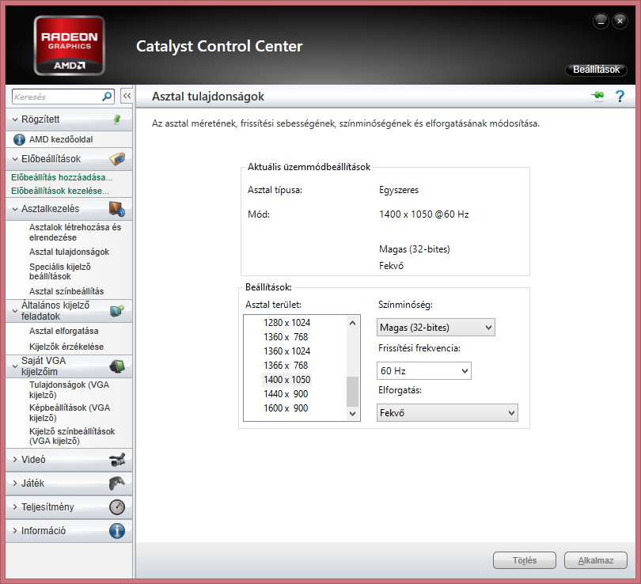Expand the Játék section

click(x=15, y=484)
